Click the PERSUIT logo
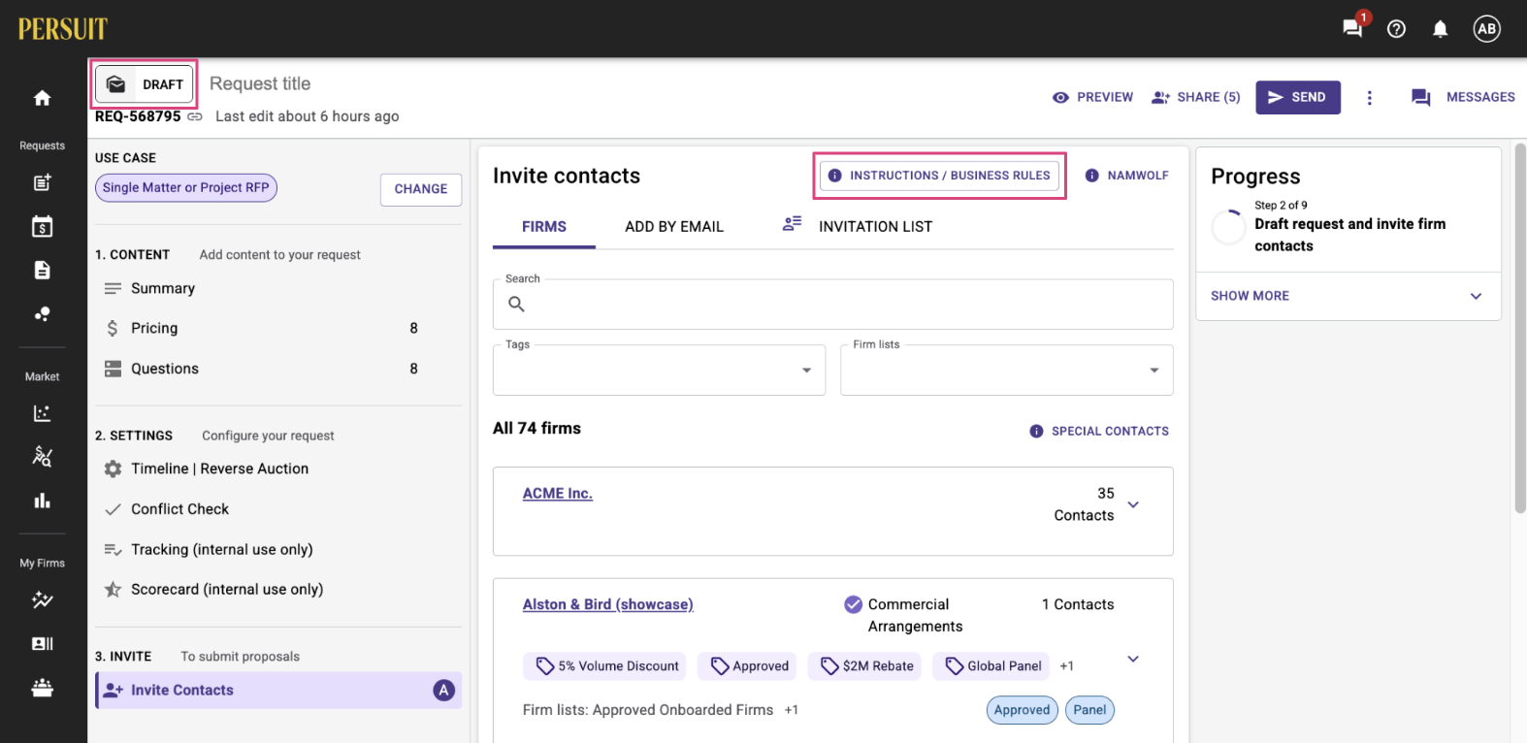Viewport: 1527px width, 743px height. (62, 29)
